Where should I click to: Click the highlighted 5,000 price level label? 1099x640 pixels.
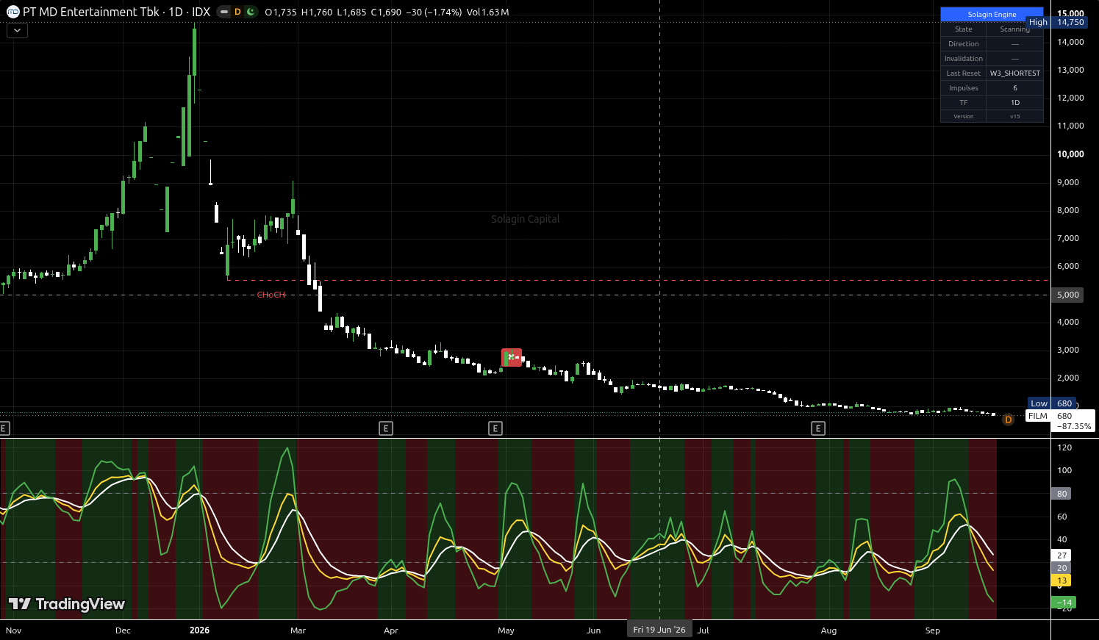pyautogui.click(x=1068, y=295)
